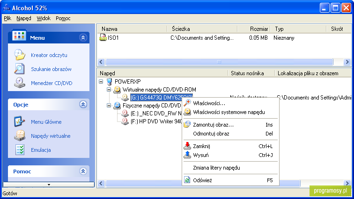Image resolution: width=354 pixels, height=199 pixels.
Task: Click the Wysuń blue arrow tray icon
Action: coord(187,155)
